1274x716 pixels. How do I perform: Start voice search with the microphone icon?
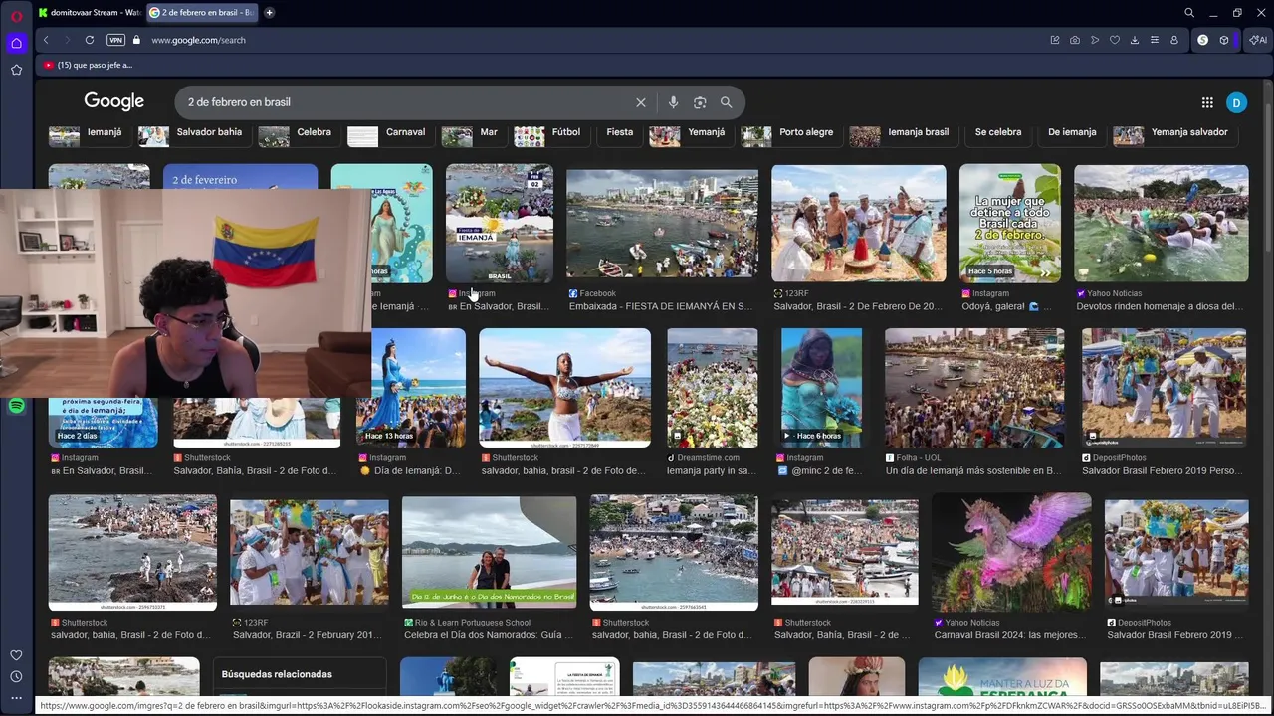click(x=673, y=102)
